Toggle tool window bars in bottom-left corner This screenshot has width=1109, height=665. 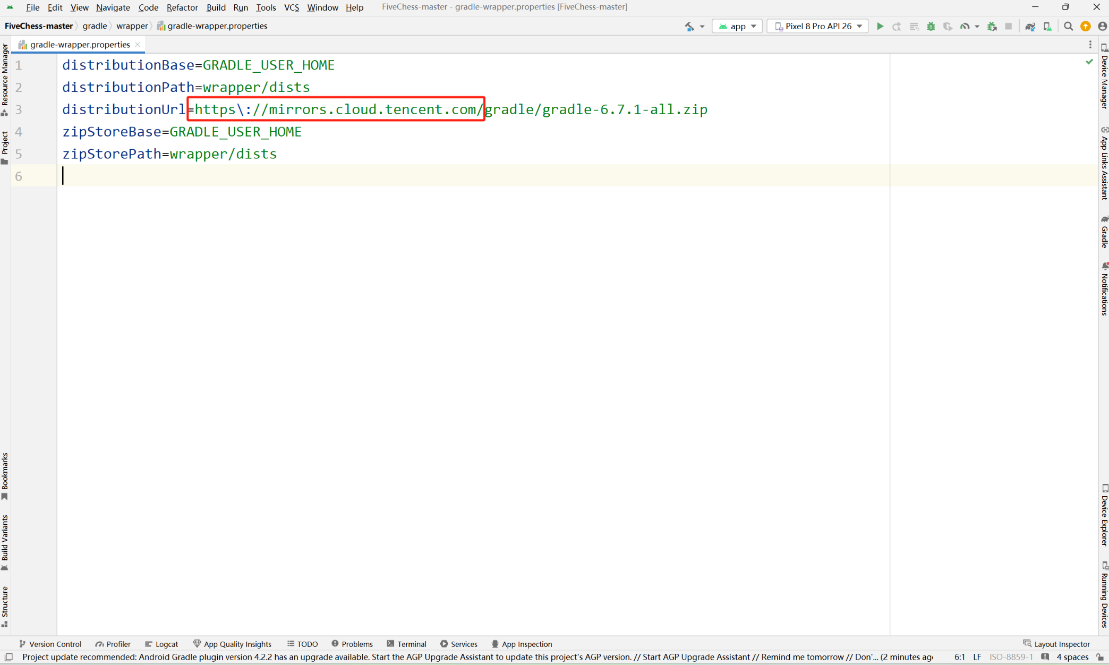point(8,657)
